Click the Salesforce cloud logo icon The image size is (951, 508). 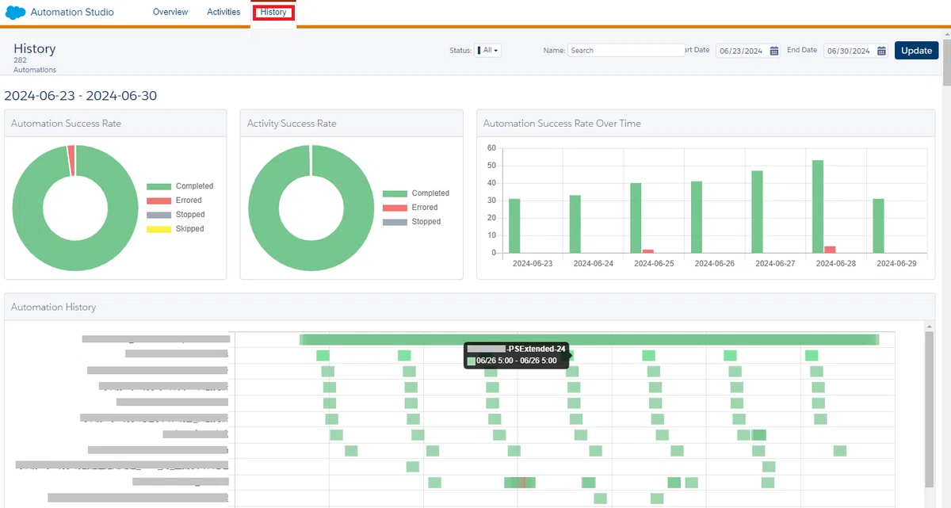pyautogui.click(x=16, y=13)
